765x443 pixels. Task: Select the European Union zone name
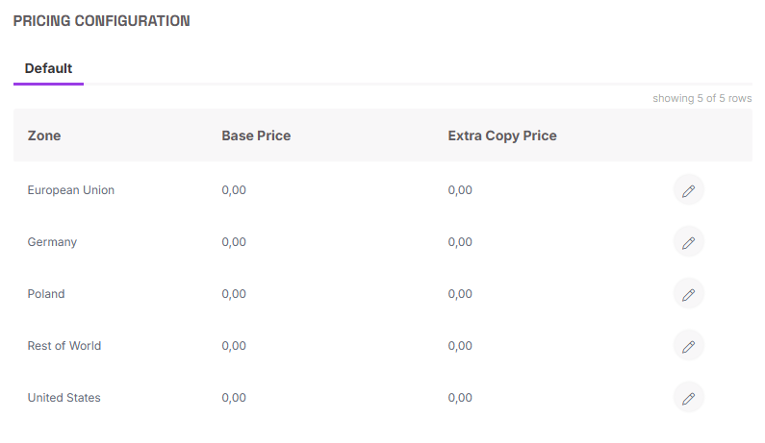tap(71, 190)
